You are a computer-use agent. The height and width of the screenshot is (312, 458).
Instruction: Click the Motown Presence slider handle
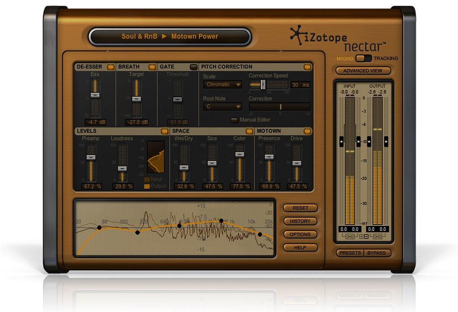coord(269,157)
